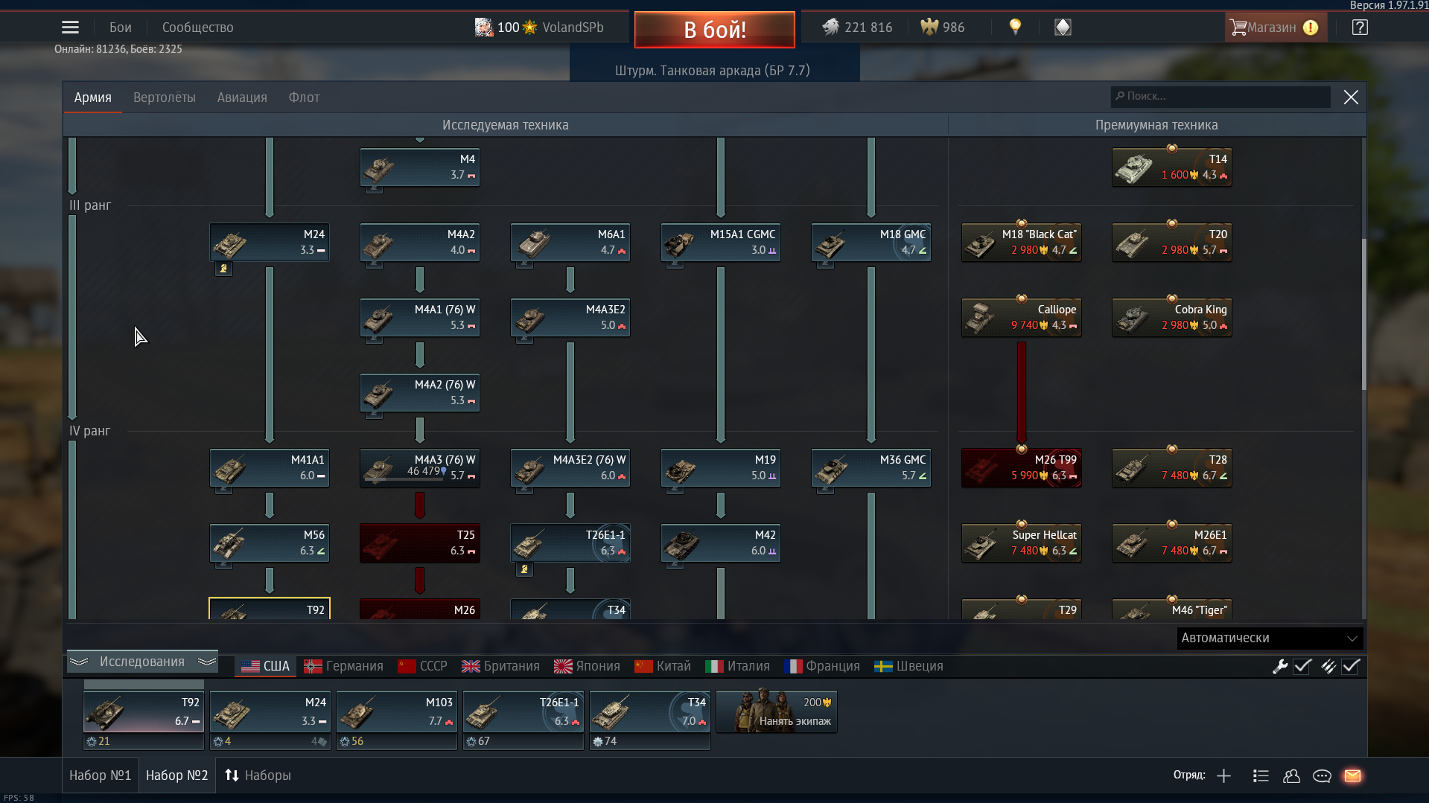Select the M41A1 tank card
The height and width of the screenshot is (803, 1429).
pos(270,467)
